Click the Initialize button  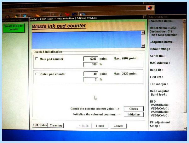pyautogui.click(x=134, y=115)
